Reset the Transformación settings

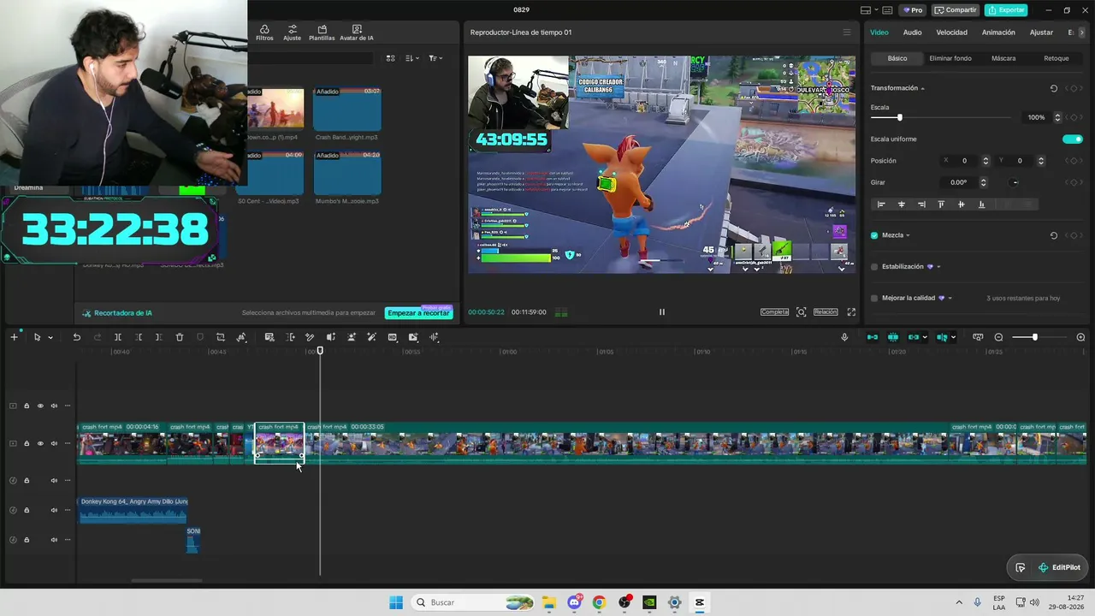1053,88
